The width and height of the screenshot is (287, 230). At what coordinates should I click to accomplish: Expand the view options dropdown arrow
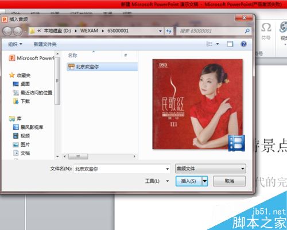[218, 44]
